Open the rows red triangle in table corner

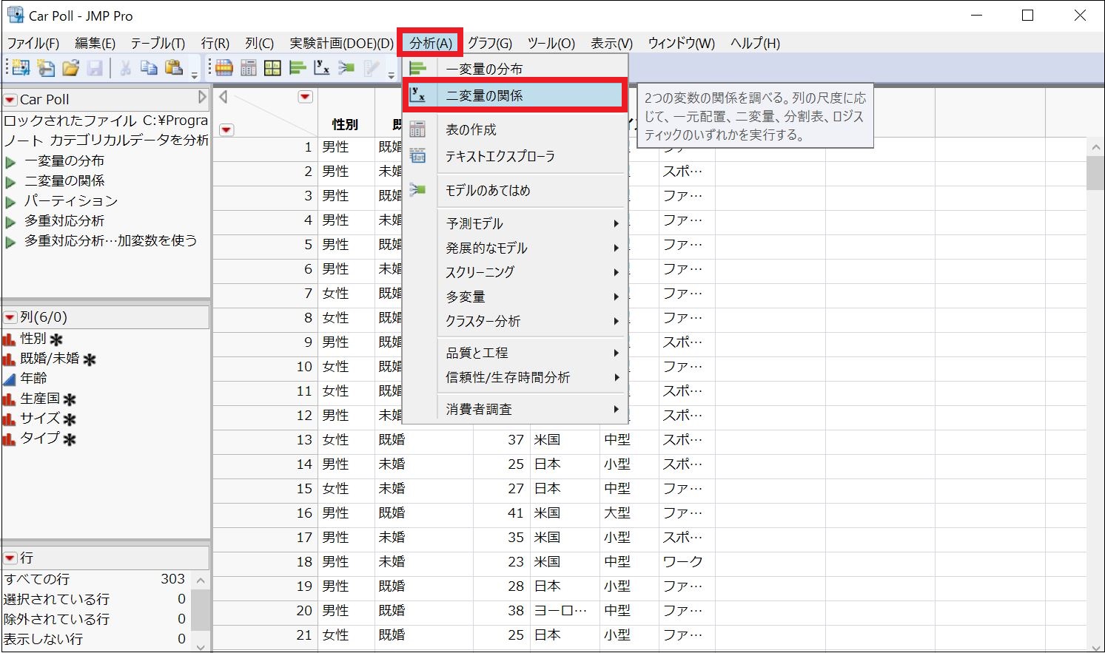point(226,130)
